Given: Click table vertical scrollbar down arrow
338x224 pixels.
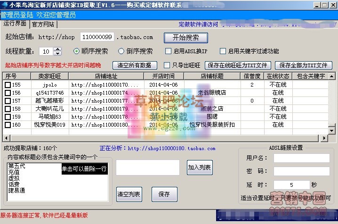Looking at the screenshot, I should pyautogui.click(x=332, y=130).
